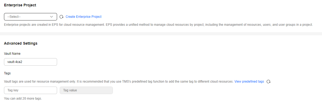Click the Enterprise Project section heading

tap(20, 5)
